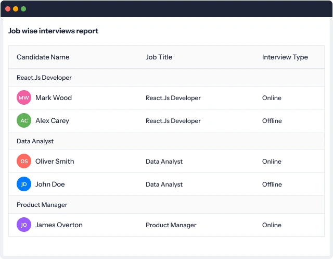Click the JD avatar for John Doe
Image resolution: width=333 pixels, height=259 pixels.
[24, 184]
